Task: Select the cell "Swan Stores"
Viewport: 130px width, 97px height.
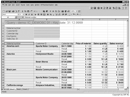Action: click(x=47, y=62)
